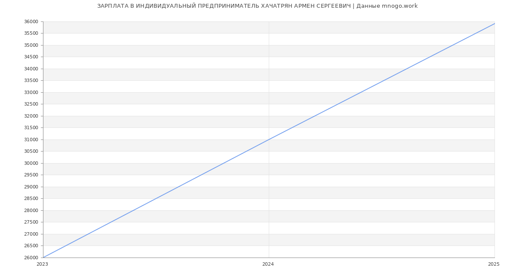
Task: Click the 27000 y-axis label
Action: (31, 234)
